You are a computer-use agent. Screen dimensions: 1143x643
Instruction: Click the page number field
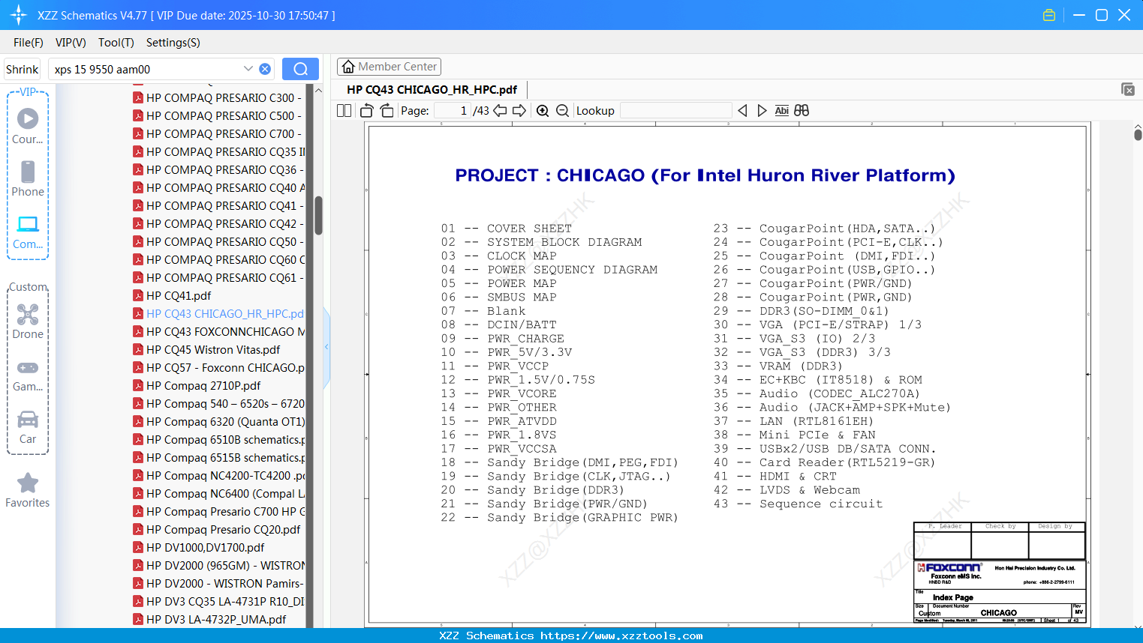[453, 110]
